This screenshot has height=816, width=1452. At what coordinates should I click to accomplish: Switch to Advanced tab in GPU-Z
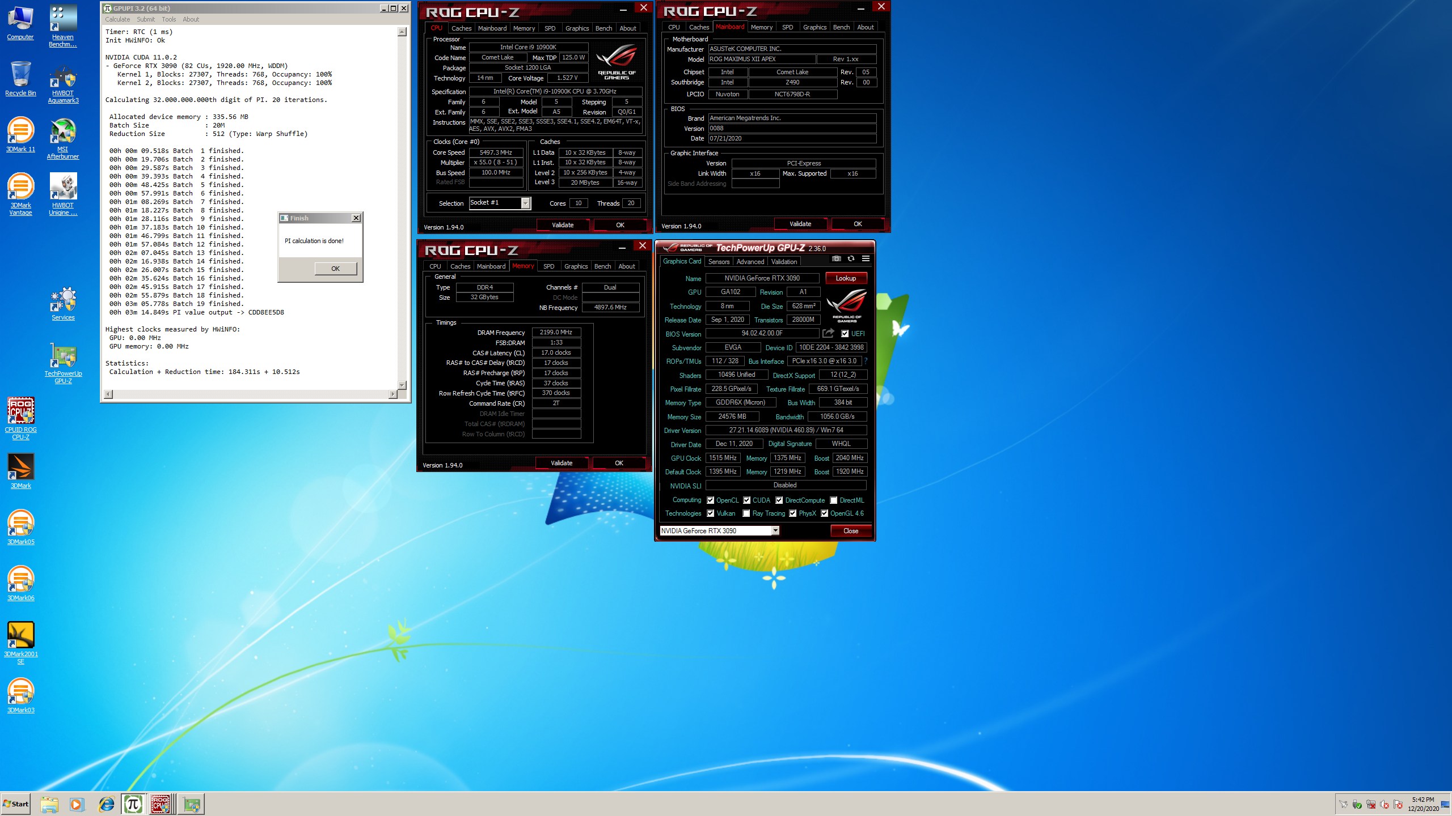750,262
